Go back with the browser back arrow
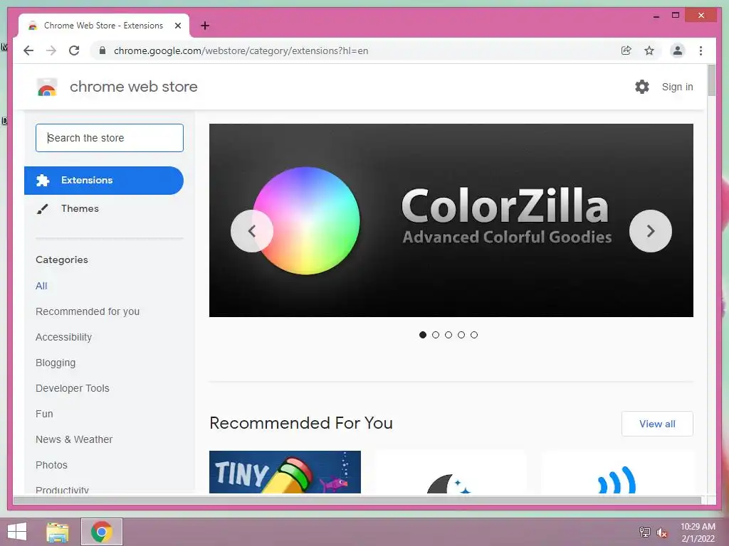Viewport: 729px width, 546px height. 28,50
